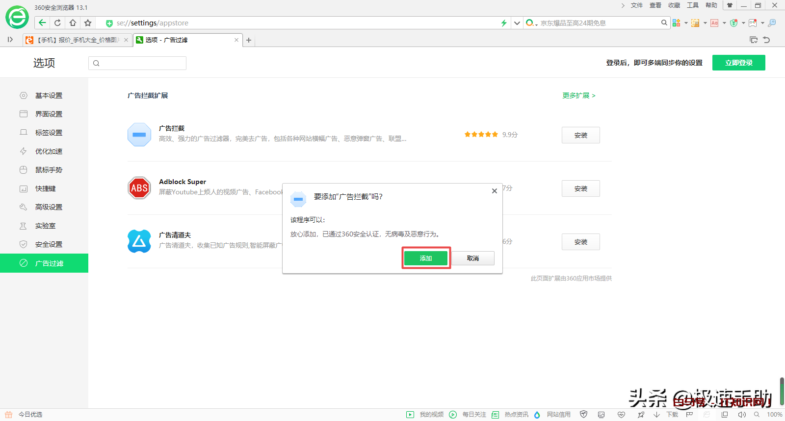Reload the page with the refresh icon
Viewport: 785px width, 421px height.
coord(57,23)
